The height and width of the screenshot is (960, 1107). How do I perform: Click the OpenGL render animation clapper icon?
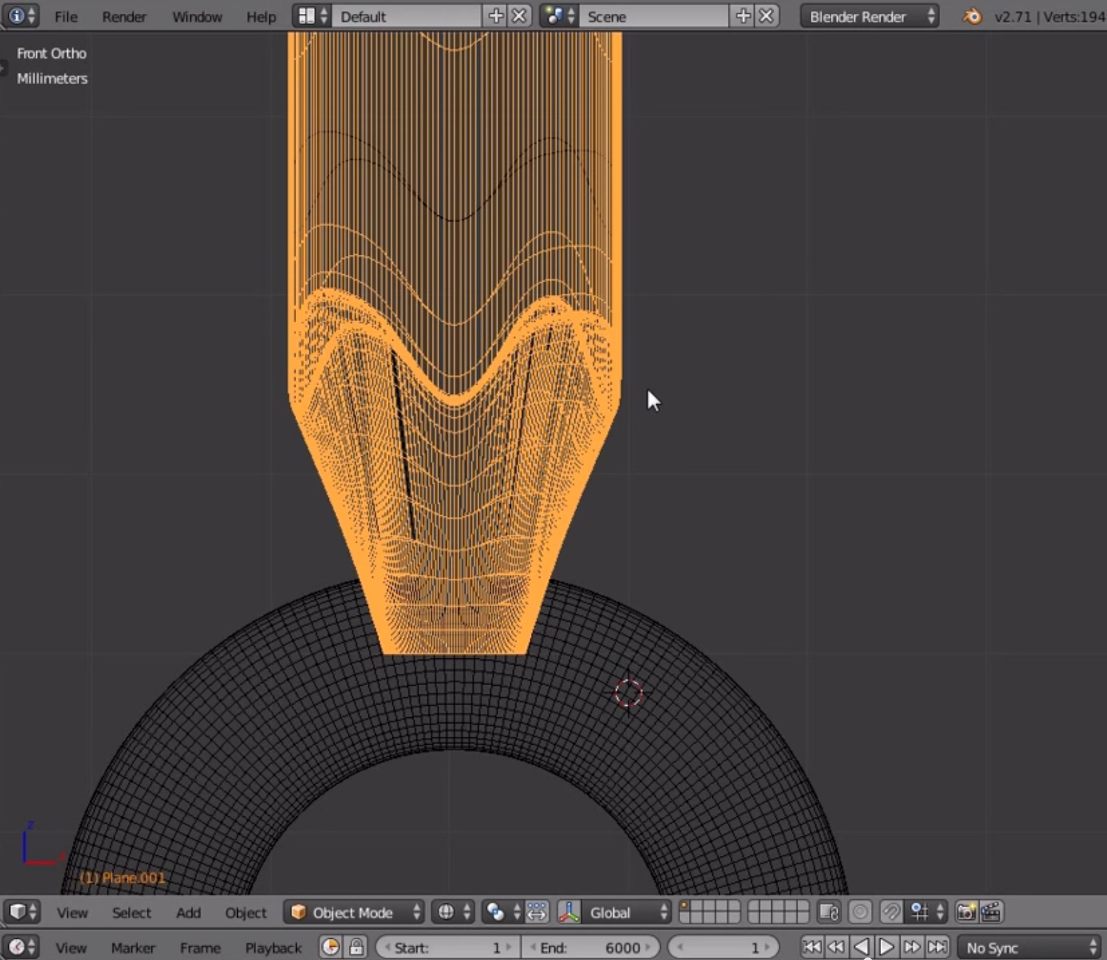point(992,912)
